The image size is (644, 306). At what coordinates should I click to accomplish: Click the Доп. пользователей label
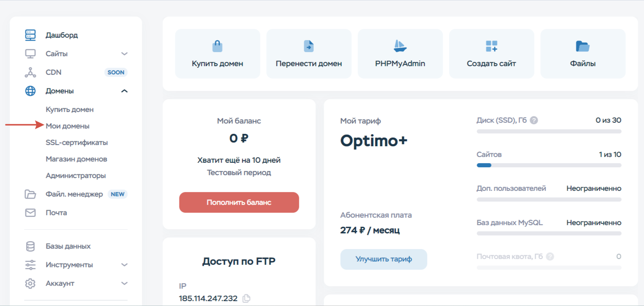tap(511, 188)
